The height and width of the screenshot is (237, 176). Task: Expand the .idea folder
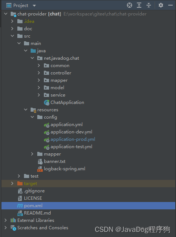click(12, 21)
